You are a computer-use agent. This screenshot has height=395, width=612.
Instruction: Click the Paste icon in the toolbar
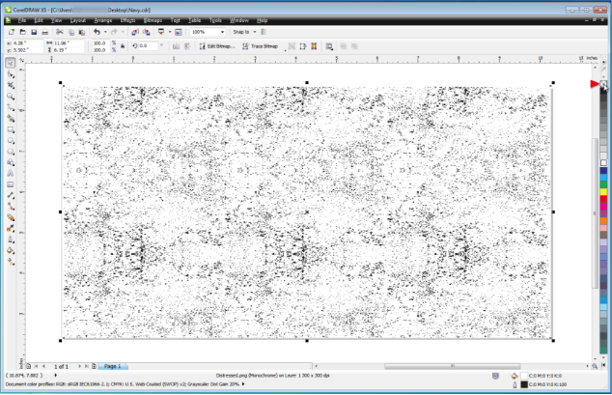(82, 32)
